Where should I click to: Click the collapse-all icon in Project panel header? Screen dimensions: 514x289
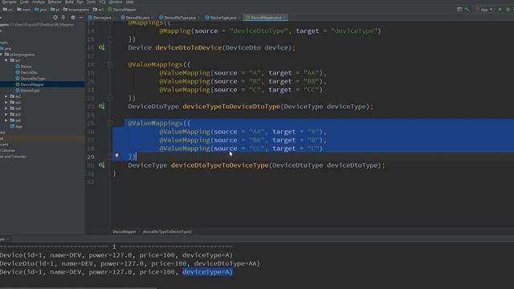coord(63,18)
